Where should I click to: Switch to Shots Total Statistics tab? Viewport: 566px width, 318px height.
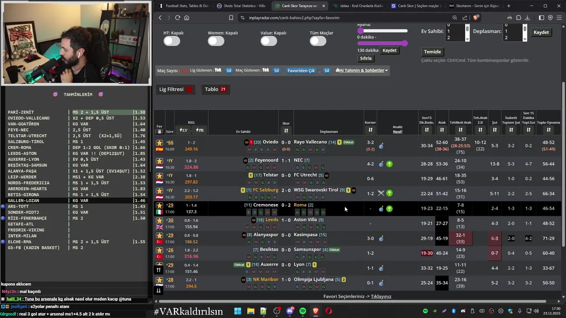[x=241, y=6]
